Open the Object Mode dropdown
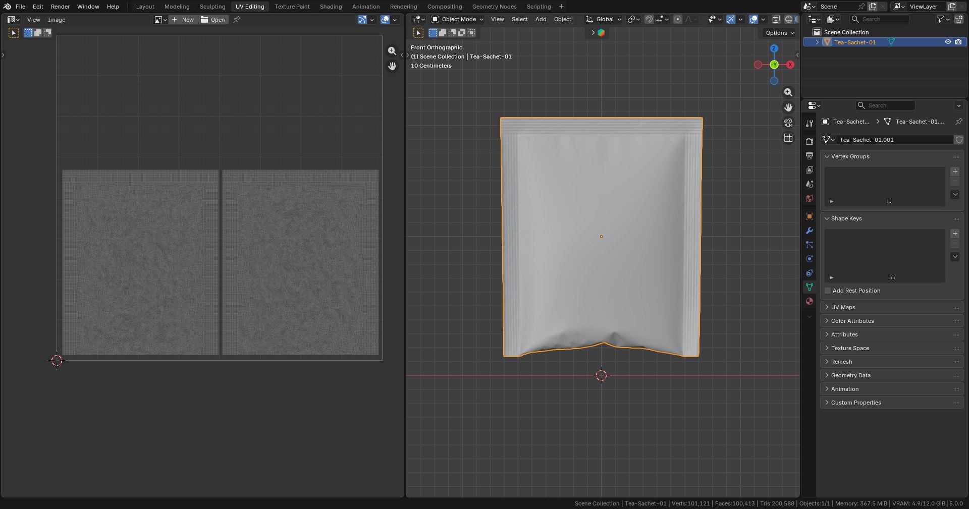Image resolution: width=969 pixels, height=509 pixels. tap(457, 19)
